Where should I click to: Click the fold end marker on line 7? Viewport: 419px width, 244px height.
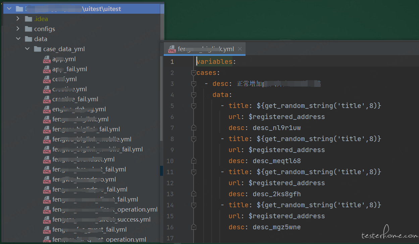coord(193,128)
